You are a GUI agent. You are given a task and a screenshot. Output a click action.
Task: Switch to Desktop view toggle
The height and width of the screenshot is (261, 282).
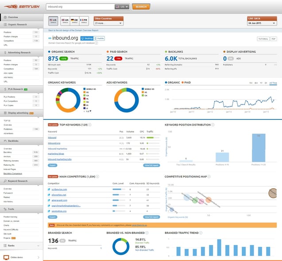click(87, 39)
